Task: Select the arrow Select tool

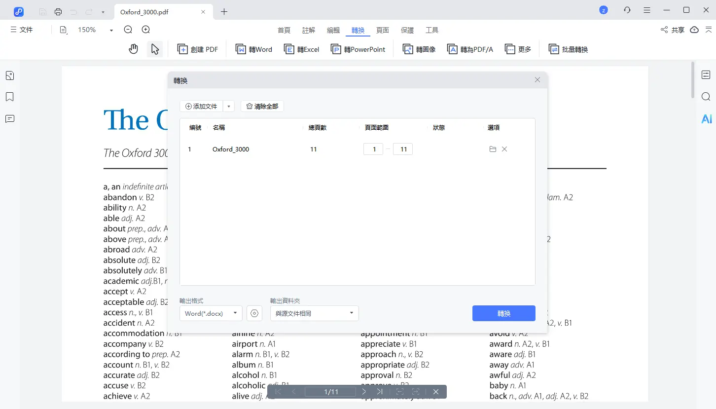Action: click(x=155, y=49)
